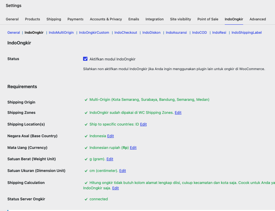The image size is (275, 211).
Task: Edit the Satuan Ukuran dimension unit
Action: [x=123, y=171]
